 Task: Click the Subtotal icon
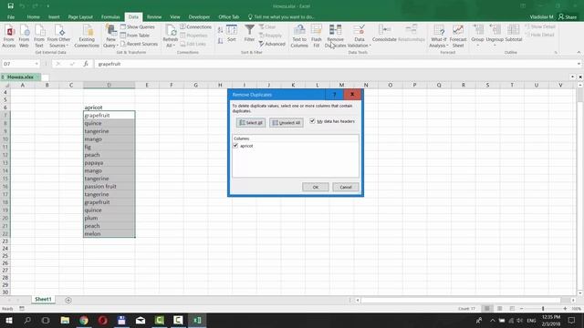[x=513, y=34]
